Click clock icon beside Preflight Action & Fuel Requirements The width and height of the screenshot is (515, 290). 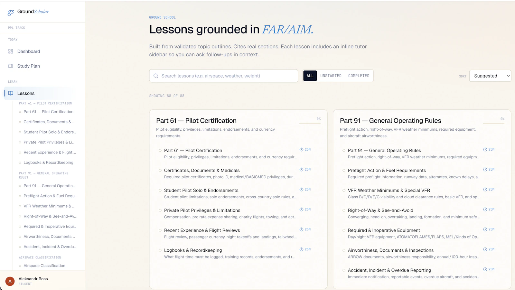click(x=485, y=170)
